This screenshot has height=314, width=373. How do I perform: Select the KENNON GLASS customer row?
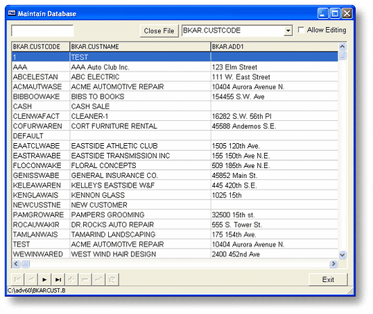[175, 195]
